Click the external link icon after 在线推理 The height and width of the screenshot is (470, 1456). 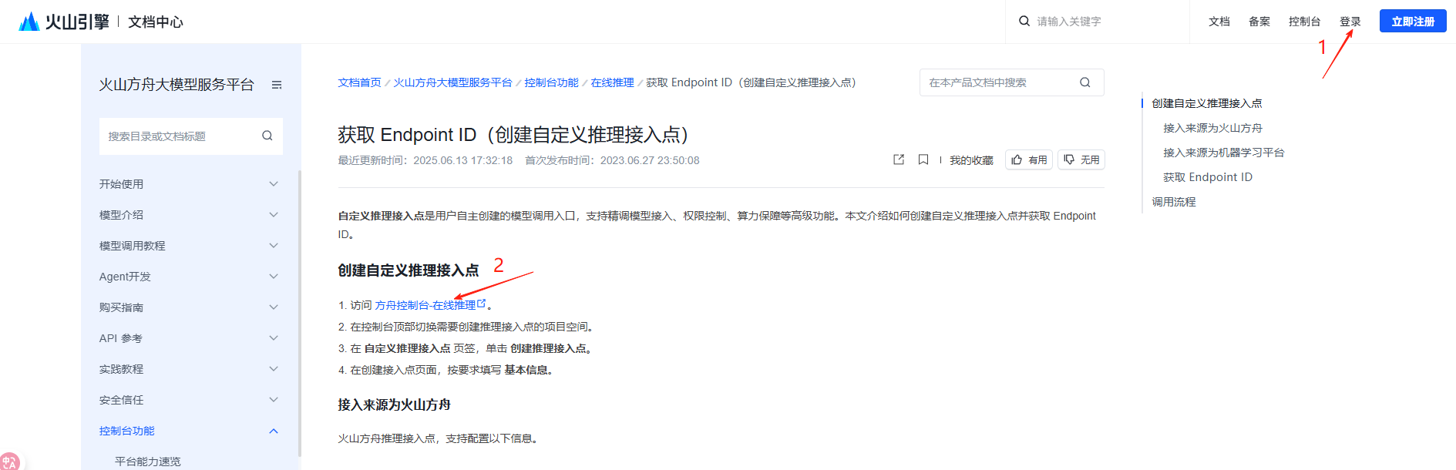(482, 304)
